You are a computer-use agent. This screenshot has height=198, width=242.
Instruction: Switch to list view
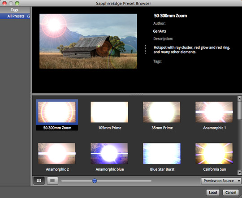(x=52, y=181)
